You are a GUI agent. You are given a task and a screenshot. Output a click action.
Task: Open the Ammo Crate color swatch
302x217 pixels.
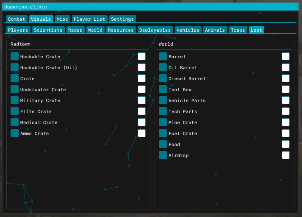click(x=15, y=133)
